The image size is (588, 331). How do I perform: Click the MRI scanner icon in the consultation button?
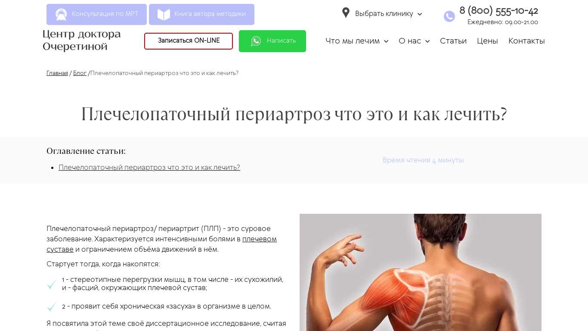click(61, 14)
